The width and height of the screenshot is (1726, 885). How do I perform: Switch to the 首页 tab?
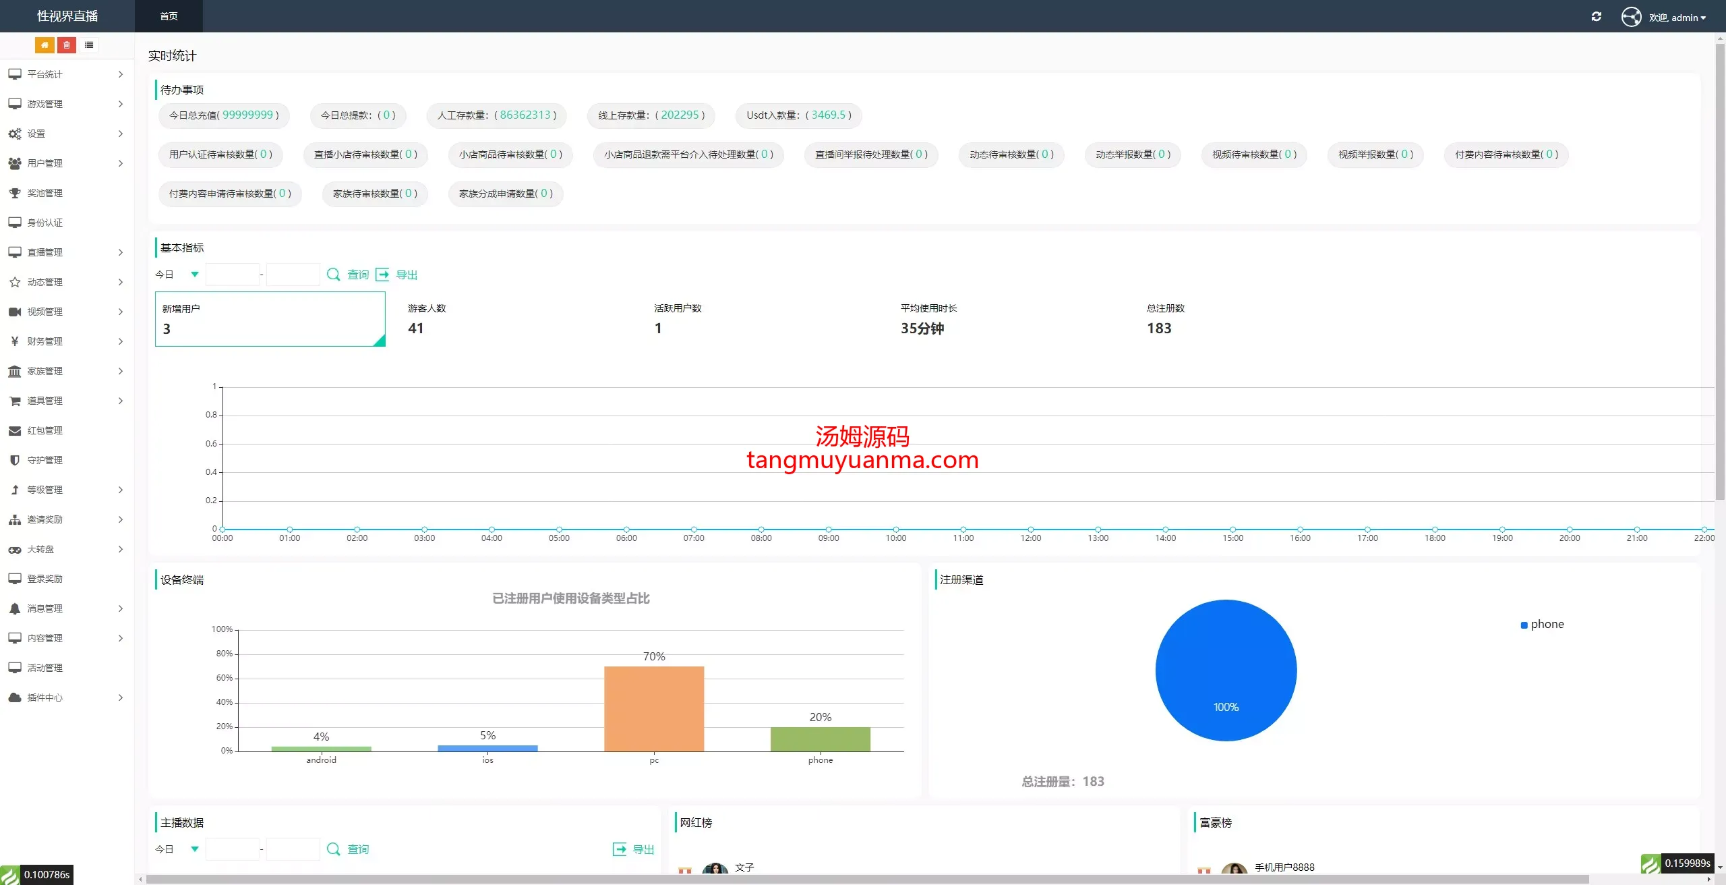[169, 16]
